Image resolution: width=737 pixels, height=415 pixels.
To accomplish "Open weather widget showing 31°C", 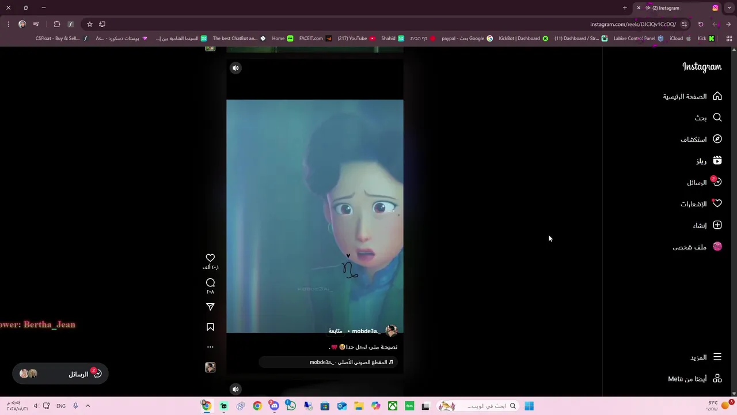I will pyautogui.click(x=718, y=406).
